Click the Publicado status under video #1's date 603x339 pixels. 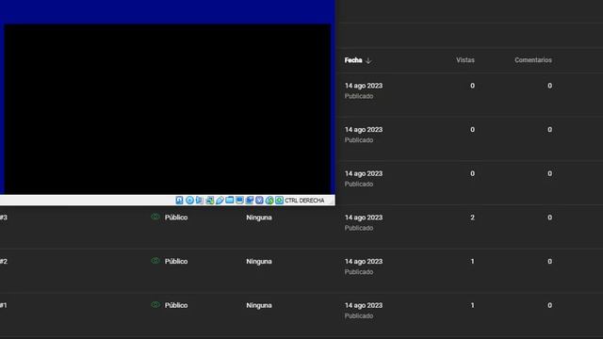359,315
